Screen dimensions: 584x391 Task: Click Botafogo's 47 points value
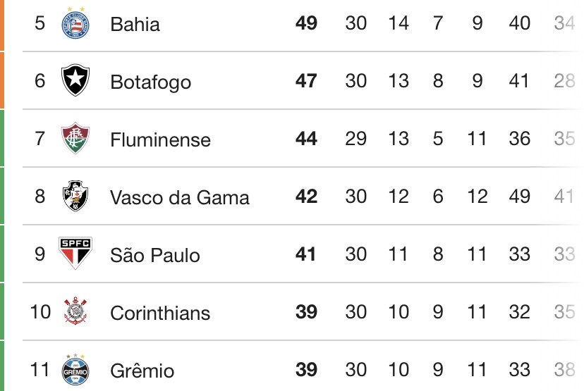[306, 81]
